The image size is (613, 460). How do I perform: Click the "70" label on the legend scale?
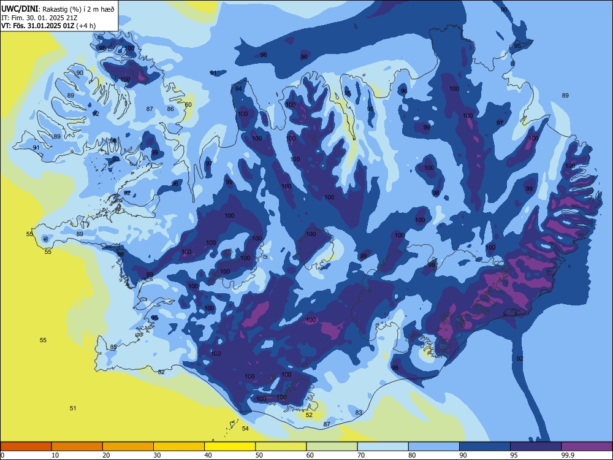pyautogui.click(x=361, y=455)
